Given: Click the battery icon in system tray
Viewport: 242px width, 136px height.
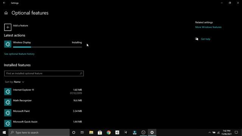Looking at the screenshot, I should [214, 133].
